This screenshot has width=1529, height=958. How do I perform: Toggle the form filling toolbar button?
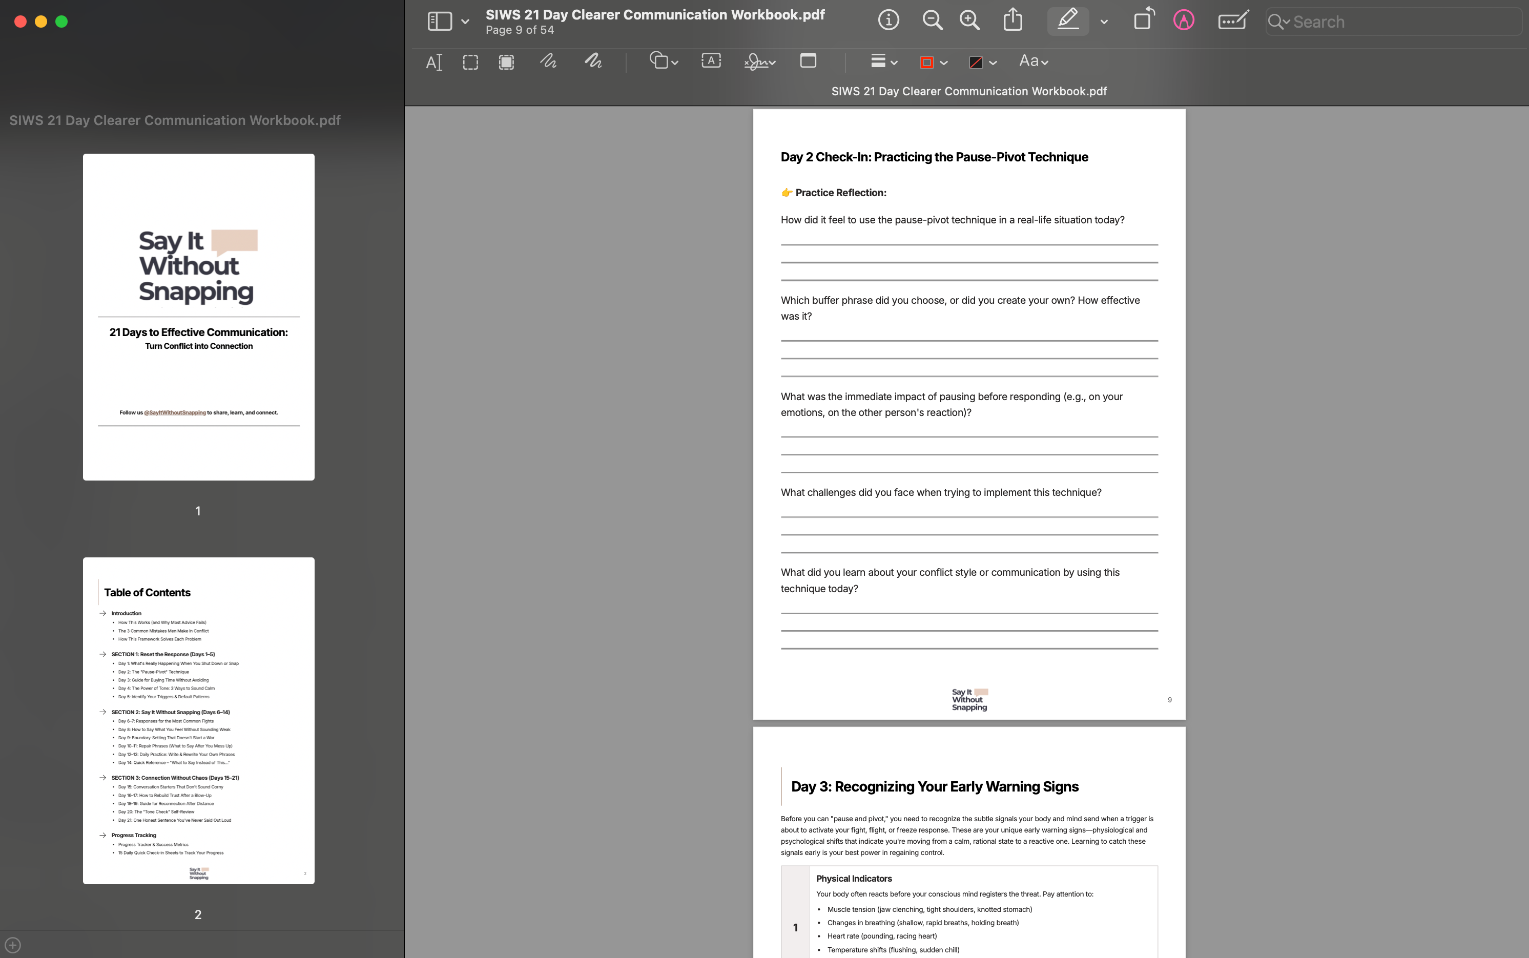pos(1233,21)
